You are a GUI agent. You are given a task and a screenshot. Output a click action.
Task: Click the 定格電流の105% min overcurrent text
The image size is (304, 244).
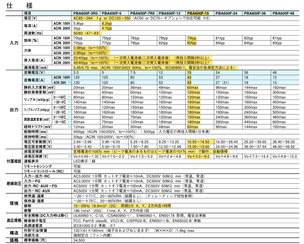(151, 151)
